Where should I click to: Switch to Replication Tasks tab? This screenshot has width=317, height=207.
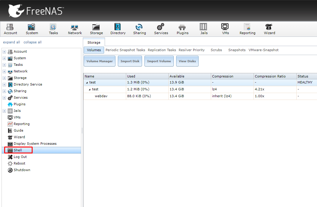[162, 50]
